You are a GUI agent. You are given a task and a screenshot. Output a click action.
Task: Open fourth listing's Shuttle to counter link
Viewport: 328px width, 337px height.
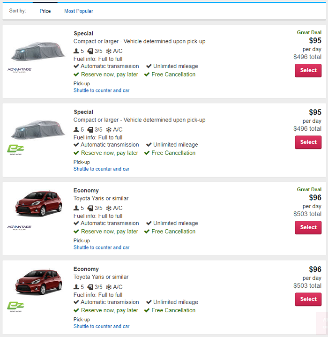pos(101,326)
